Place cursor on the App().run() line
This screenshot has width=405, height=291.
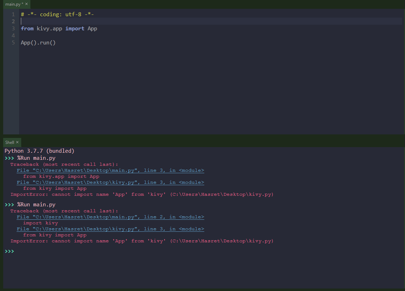coord(38,43)
